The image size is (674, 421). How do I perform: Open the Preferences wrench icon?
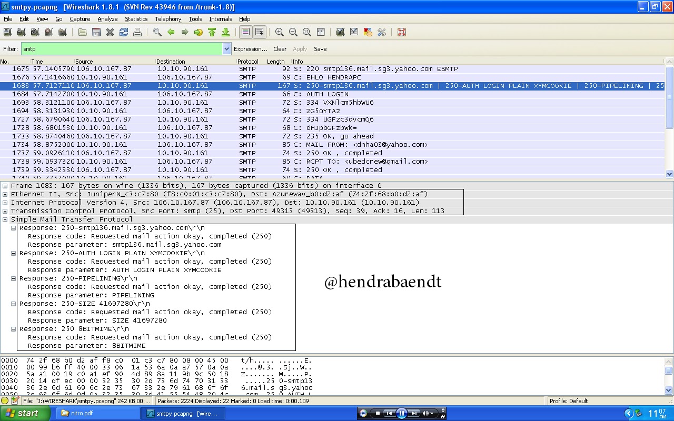381,32
